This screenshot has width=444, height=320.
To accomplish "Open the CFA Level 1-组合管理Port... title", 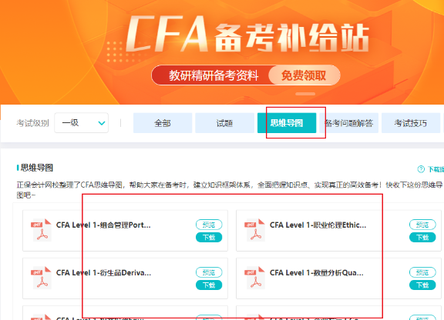I will [x=103, y=225].
